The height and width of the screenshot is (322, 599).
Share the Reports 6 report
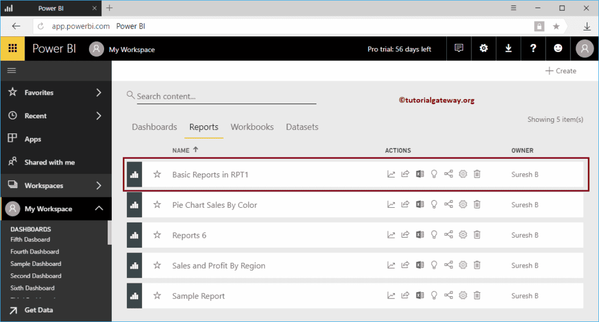click(x=405, y=235)
